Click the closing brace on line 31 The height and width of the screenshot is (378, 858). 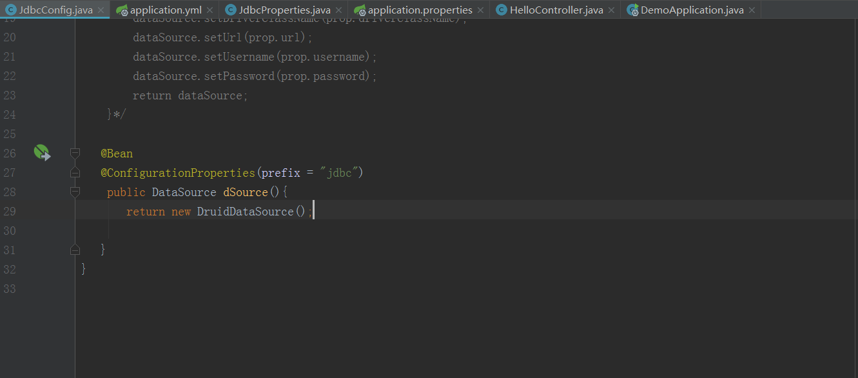coord(103,250)
